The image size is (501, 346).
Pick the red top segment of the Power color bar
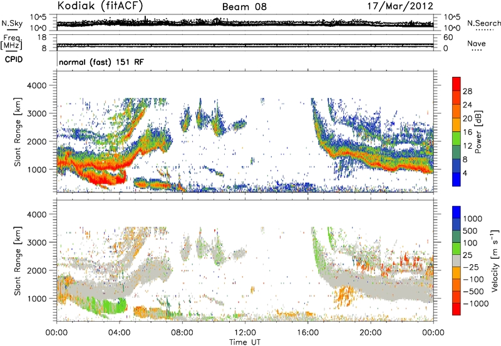click(x=457, y=84)
